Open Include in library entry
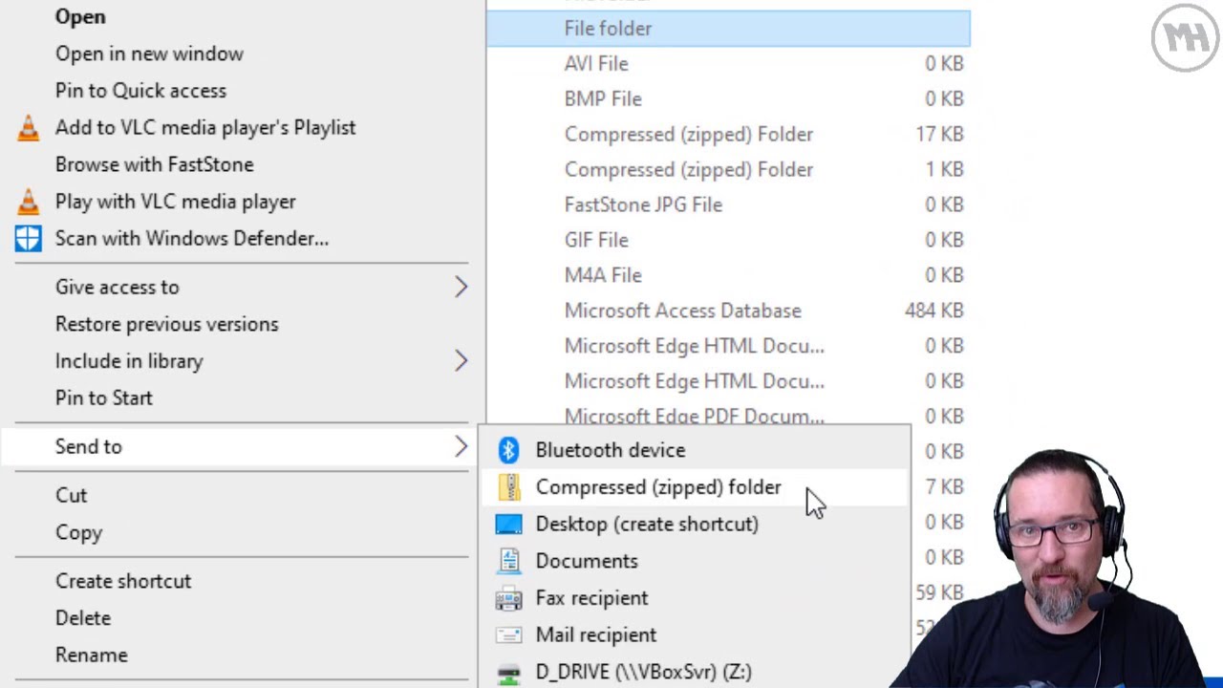The image size is (1223, 688). tap(129, 361)
